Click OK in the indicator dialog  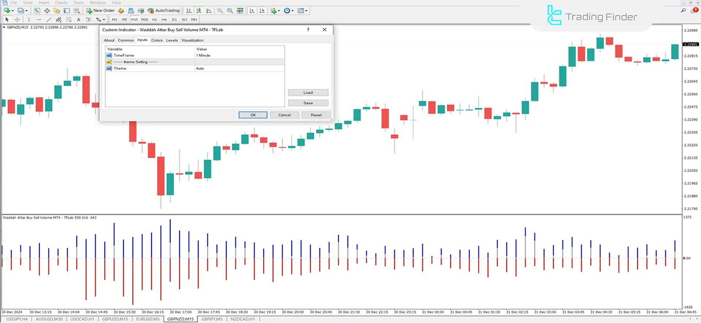point(253,115)
